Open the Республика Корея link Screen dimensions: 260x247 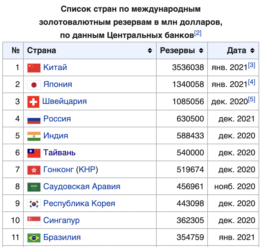tap(79, 203)
